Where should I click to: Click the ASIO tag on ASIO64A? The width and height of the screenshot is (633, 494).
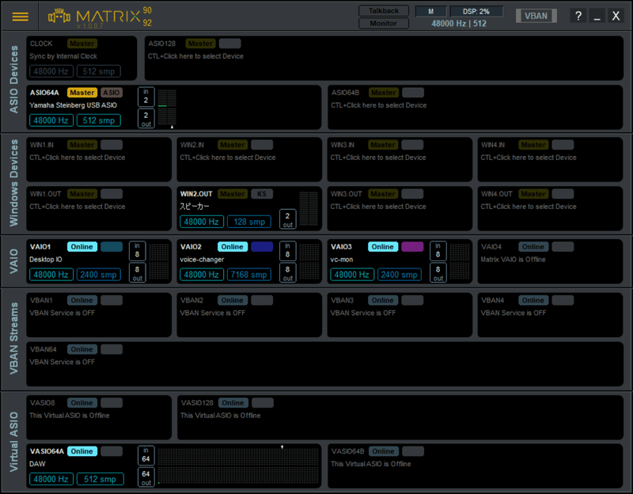pos(112,93)
